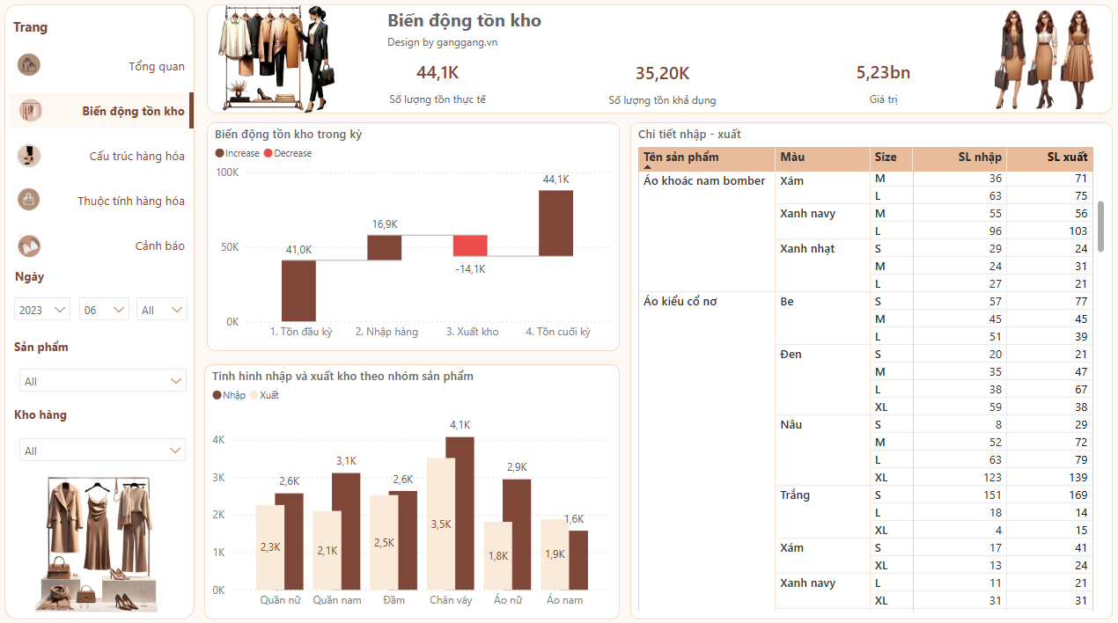
Task: Expand the Sản phẩm filter dropdown
Action: (102, 381)
